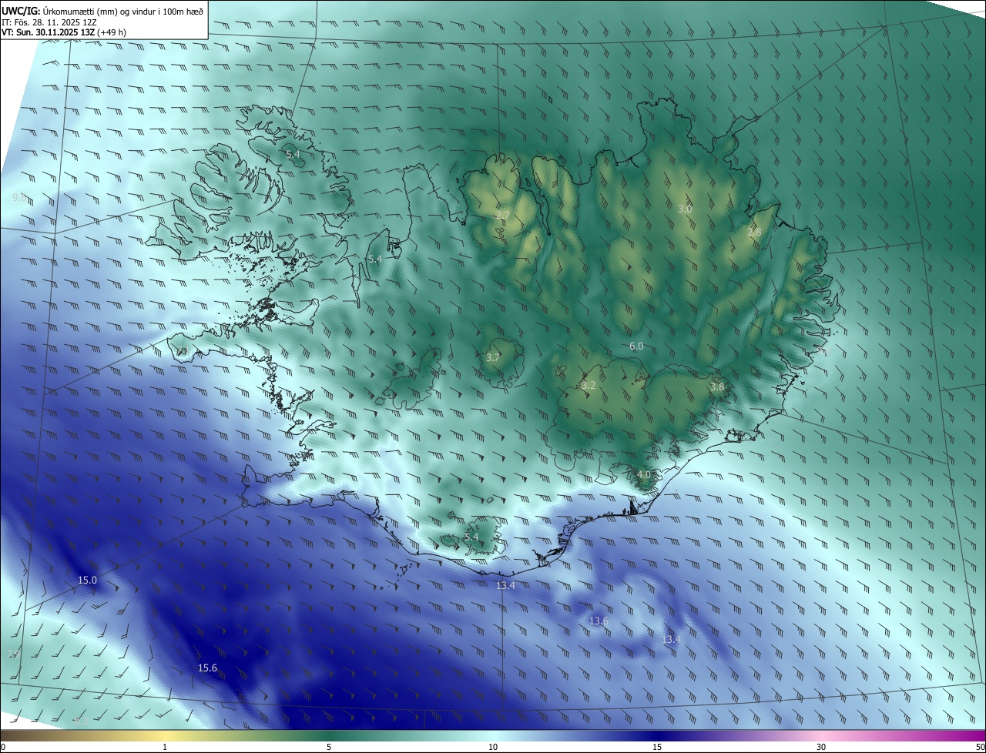Image resolution: width=986 pixels, height=753 pixels.
Task: Click the valid time line 'VT: Sun. 30.11.2025 13Z (+49 h)'
Action: [x=64, y=33]
